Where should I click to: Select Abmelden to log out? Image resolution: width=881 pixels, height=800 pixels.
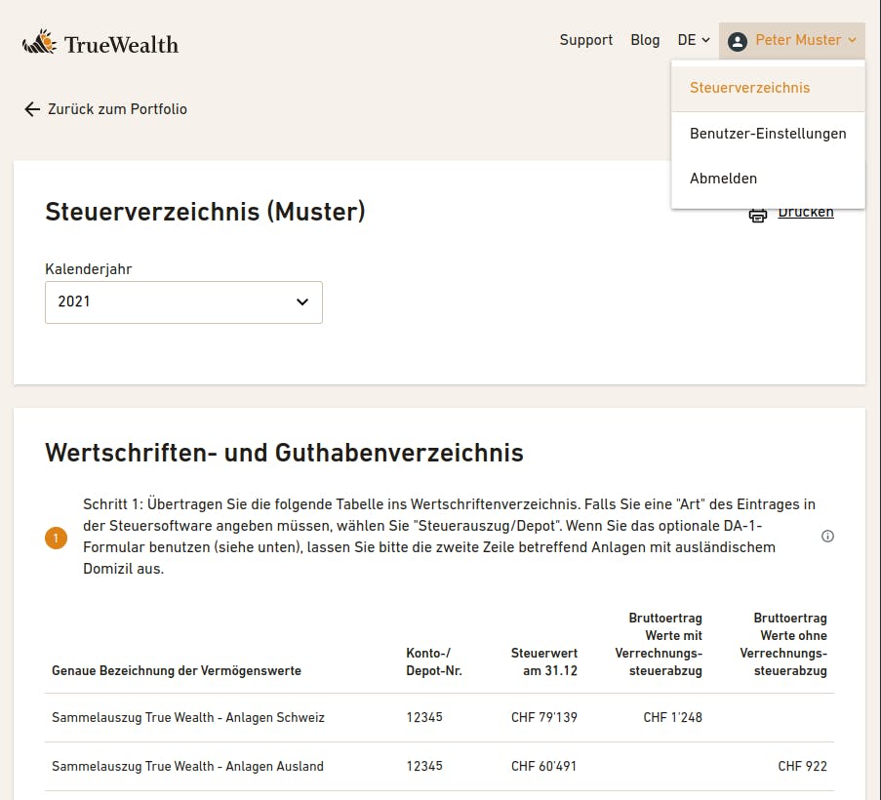pyautogui.click(x=768, y=179)
